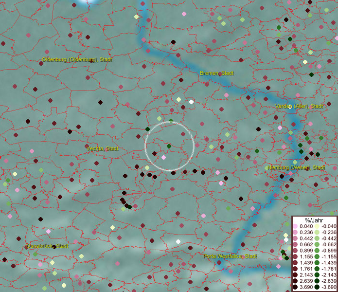338x292 pixels.
Task: Click the dark green point inside white circle
Action: [x=169, y=146]
